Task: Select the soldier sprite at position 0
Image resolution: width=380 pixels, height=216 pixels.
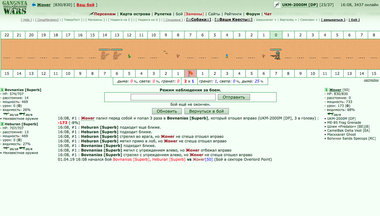Action: coord(276,56)
